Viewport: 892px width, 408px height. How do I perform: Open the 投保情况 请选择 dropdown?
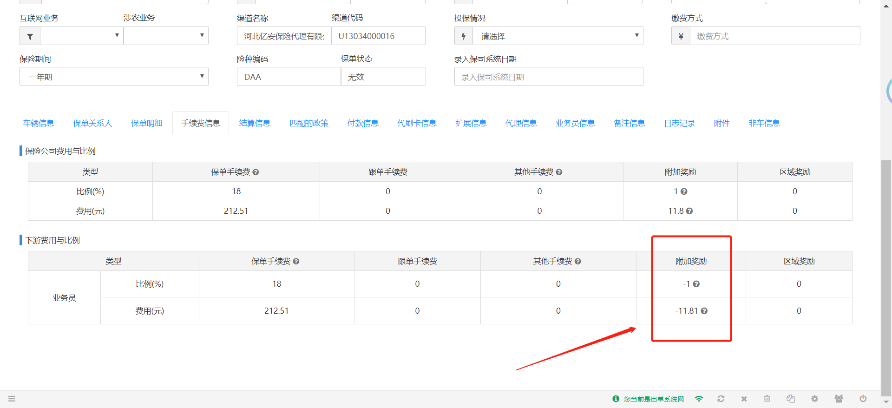click(x=557, y=36)
